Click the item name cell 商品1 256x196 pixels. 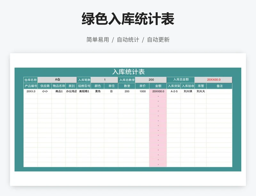[59, 91]
